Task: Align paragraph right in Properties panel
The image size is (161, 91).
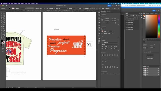Action: tap(107, 55)
